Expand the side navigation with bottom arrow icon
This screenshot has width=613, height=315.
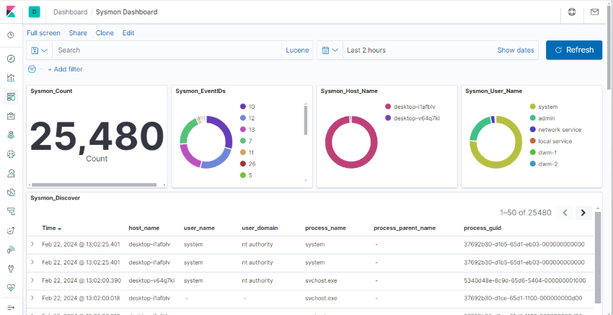click(11, 307)
